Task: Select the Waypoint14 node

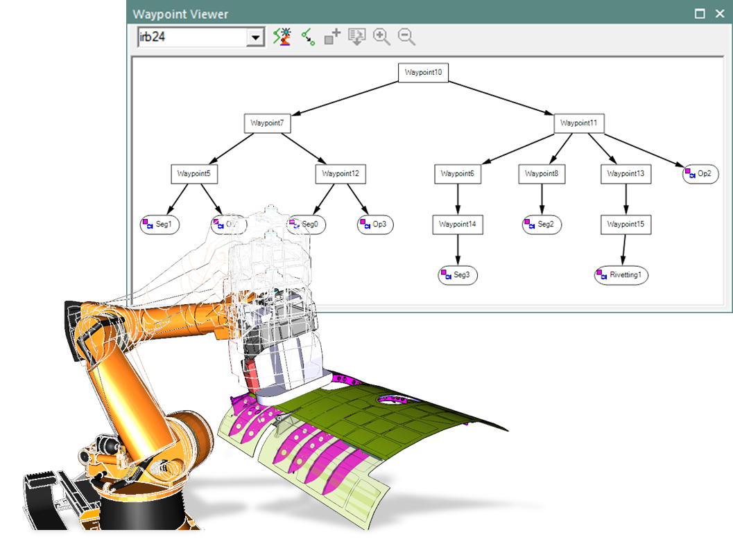Action: (458, 224)
